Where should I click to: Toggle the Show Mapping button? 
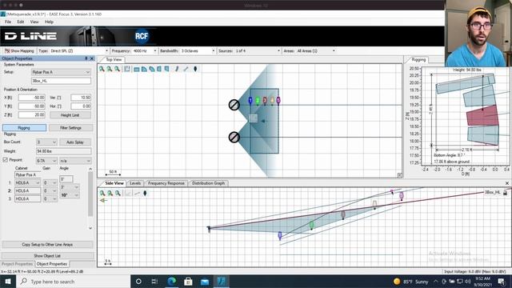point(19,51)
